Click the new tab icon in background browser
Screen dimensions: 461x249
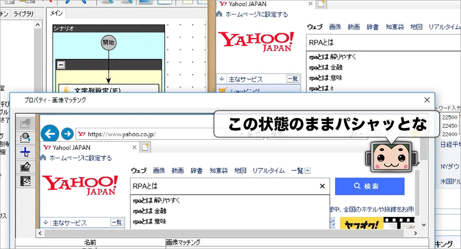321,4
